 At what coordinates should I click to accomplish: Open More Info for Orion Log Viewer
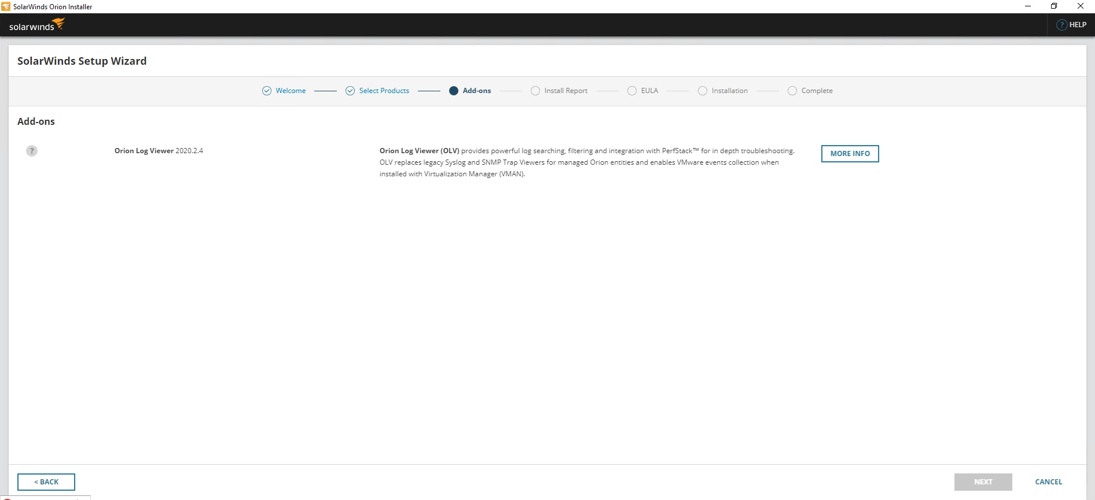click(x=850, y=154)
